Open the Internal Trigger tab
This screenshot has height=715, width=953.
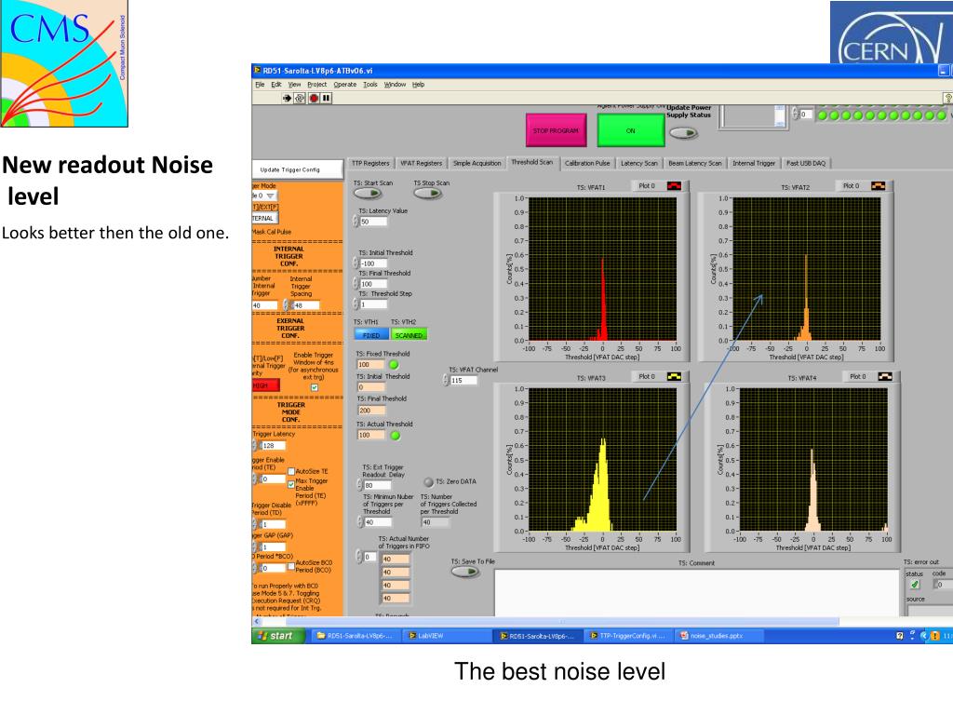(x=754, y=163)
